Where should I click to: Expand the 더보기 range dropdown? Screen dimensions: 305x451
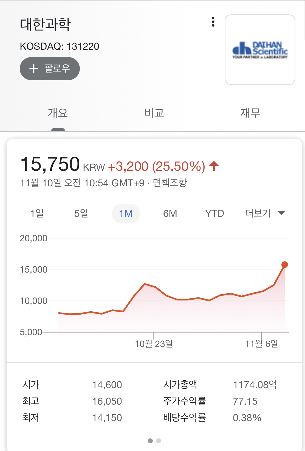[258, 213]
